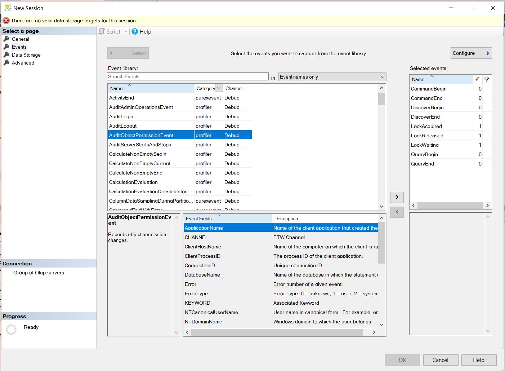
Task: Select the CalculateNonEmptyBegin row
Action: click(180, 154)
